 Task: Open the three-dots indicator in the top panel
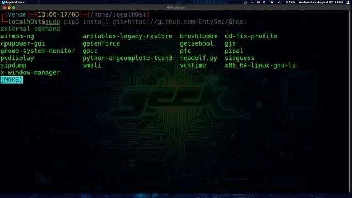(x=253, y=2)
